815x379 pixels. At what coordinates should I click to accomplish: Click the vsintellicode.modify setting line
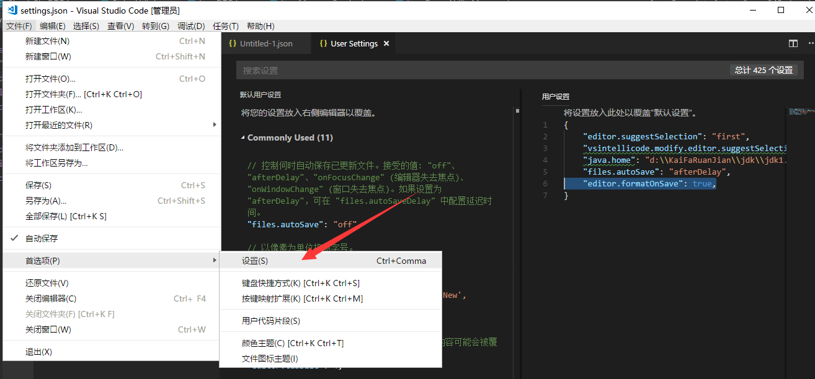pyautogui.click(x=685, y=148)
